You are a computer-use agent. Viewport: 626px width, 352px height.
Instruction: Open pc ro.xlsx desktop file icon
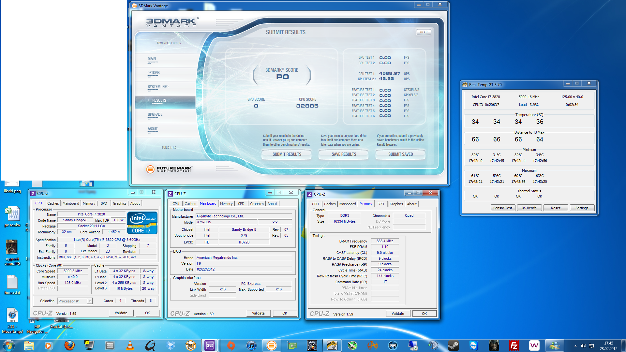[12, 217]
